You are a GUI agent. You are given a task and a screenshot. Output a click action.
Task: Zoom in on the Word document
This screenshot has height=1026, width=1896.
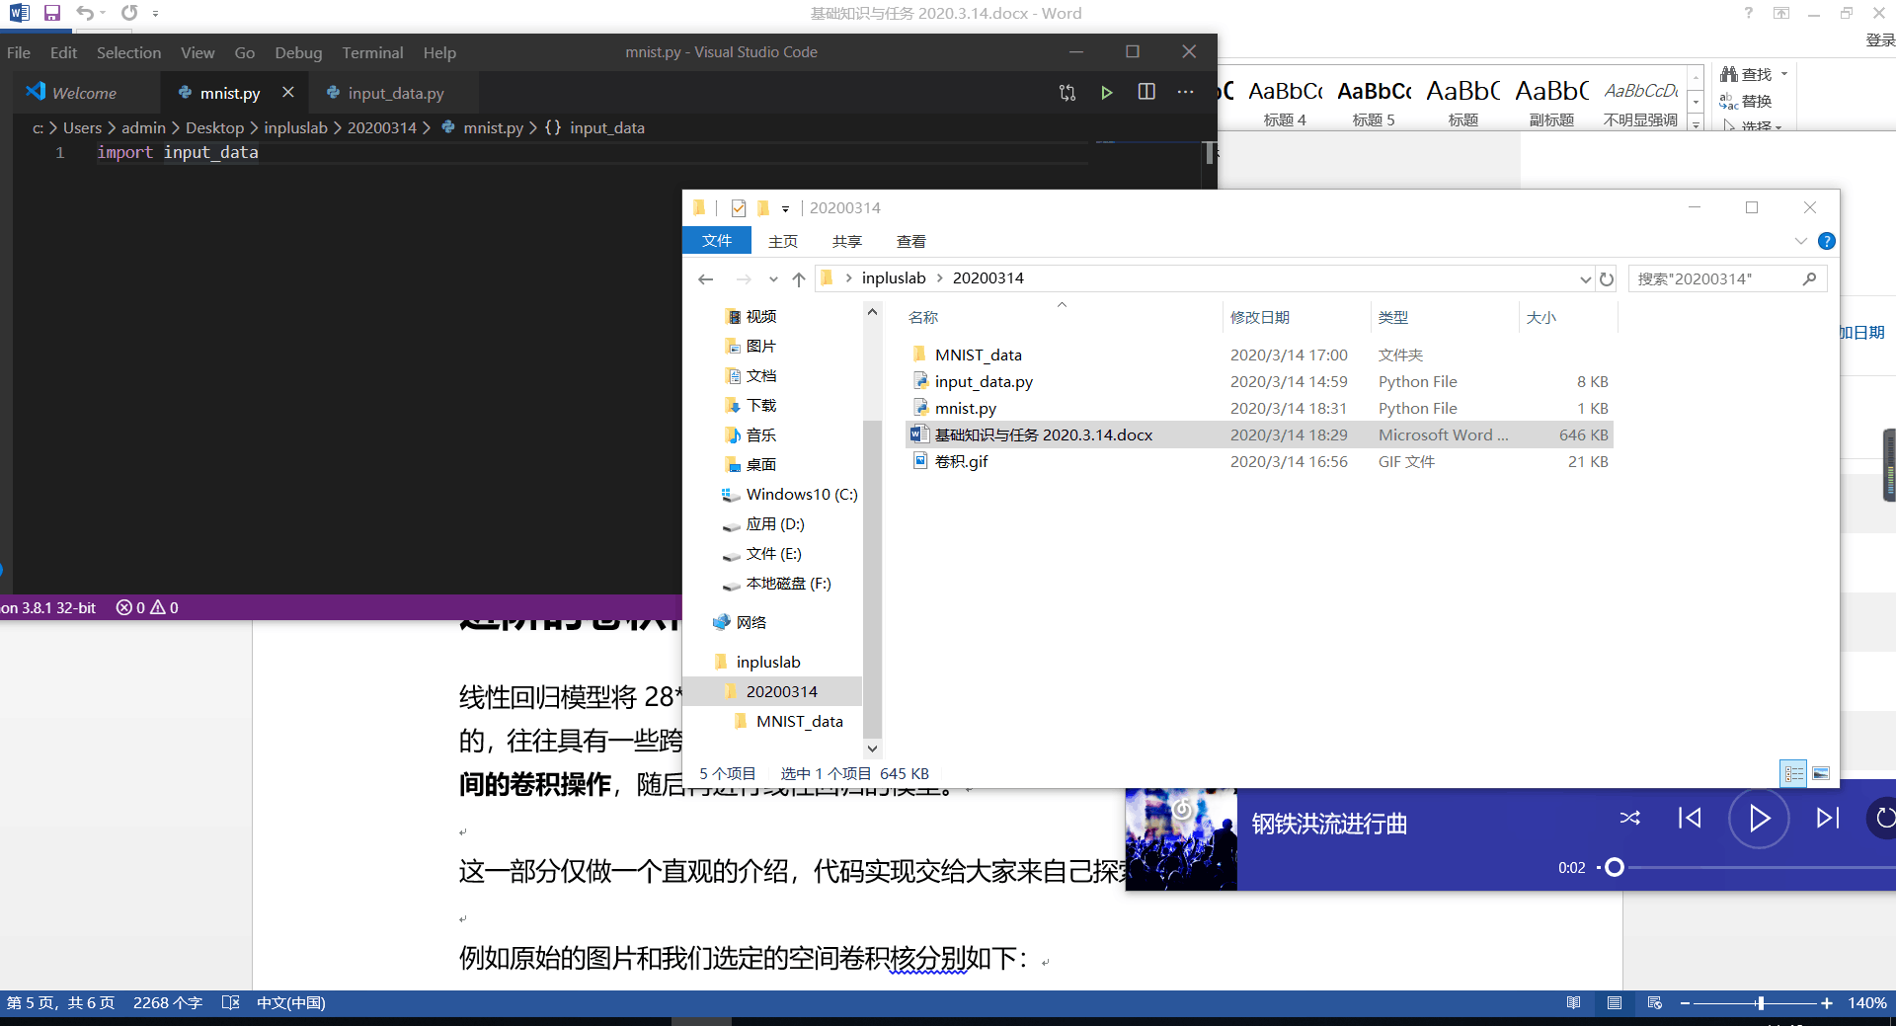click(x=1827, y=1003)
